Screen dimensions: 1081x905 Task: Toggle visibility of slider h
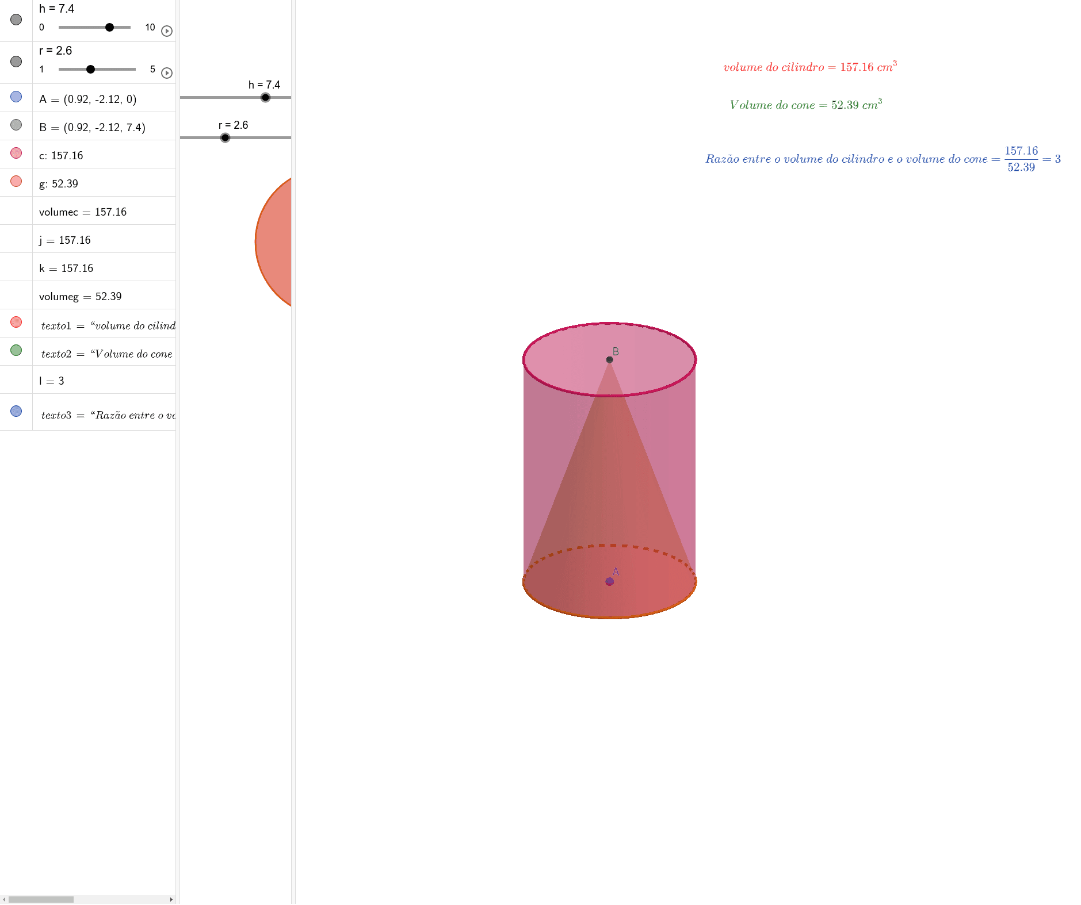tap(16, 20)
